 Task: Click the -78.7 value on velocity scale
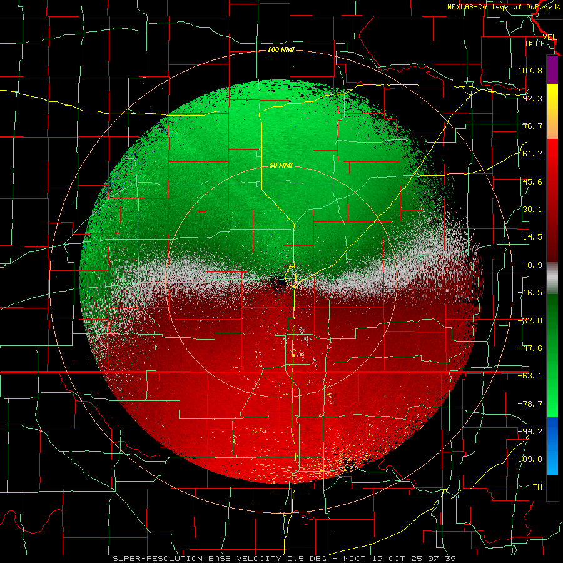tap(530, 404)
